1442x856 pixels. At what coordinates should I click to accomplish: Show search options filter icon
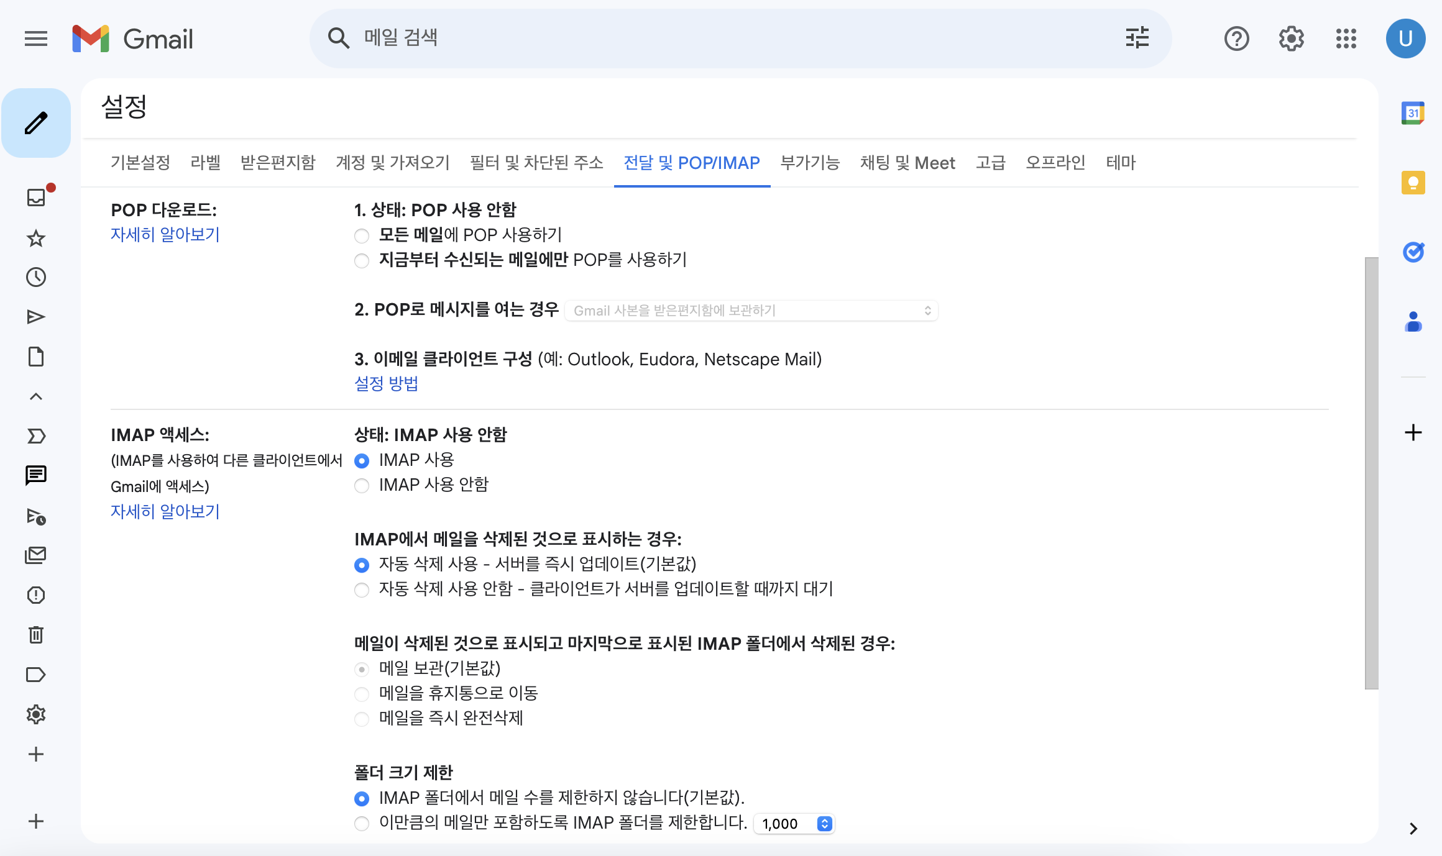pyautogui.click(x=1137, y=39)
